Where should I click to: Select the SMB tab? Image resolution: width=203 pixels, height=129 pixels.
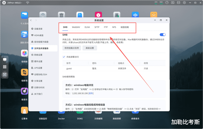coord(65,27)
